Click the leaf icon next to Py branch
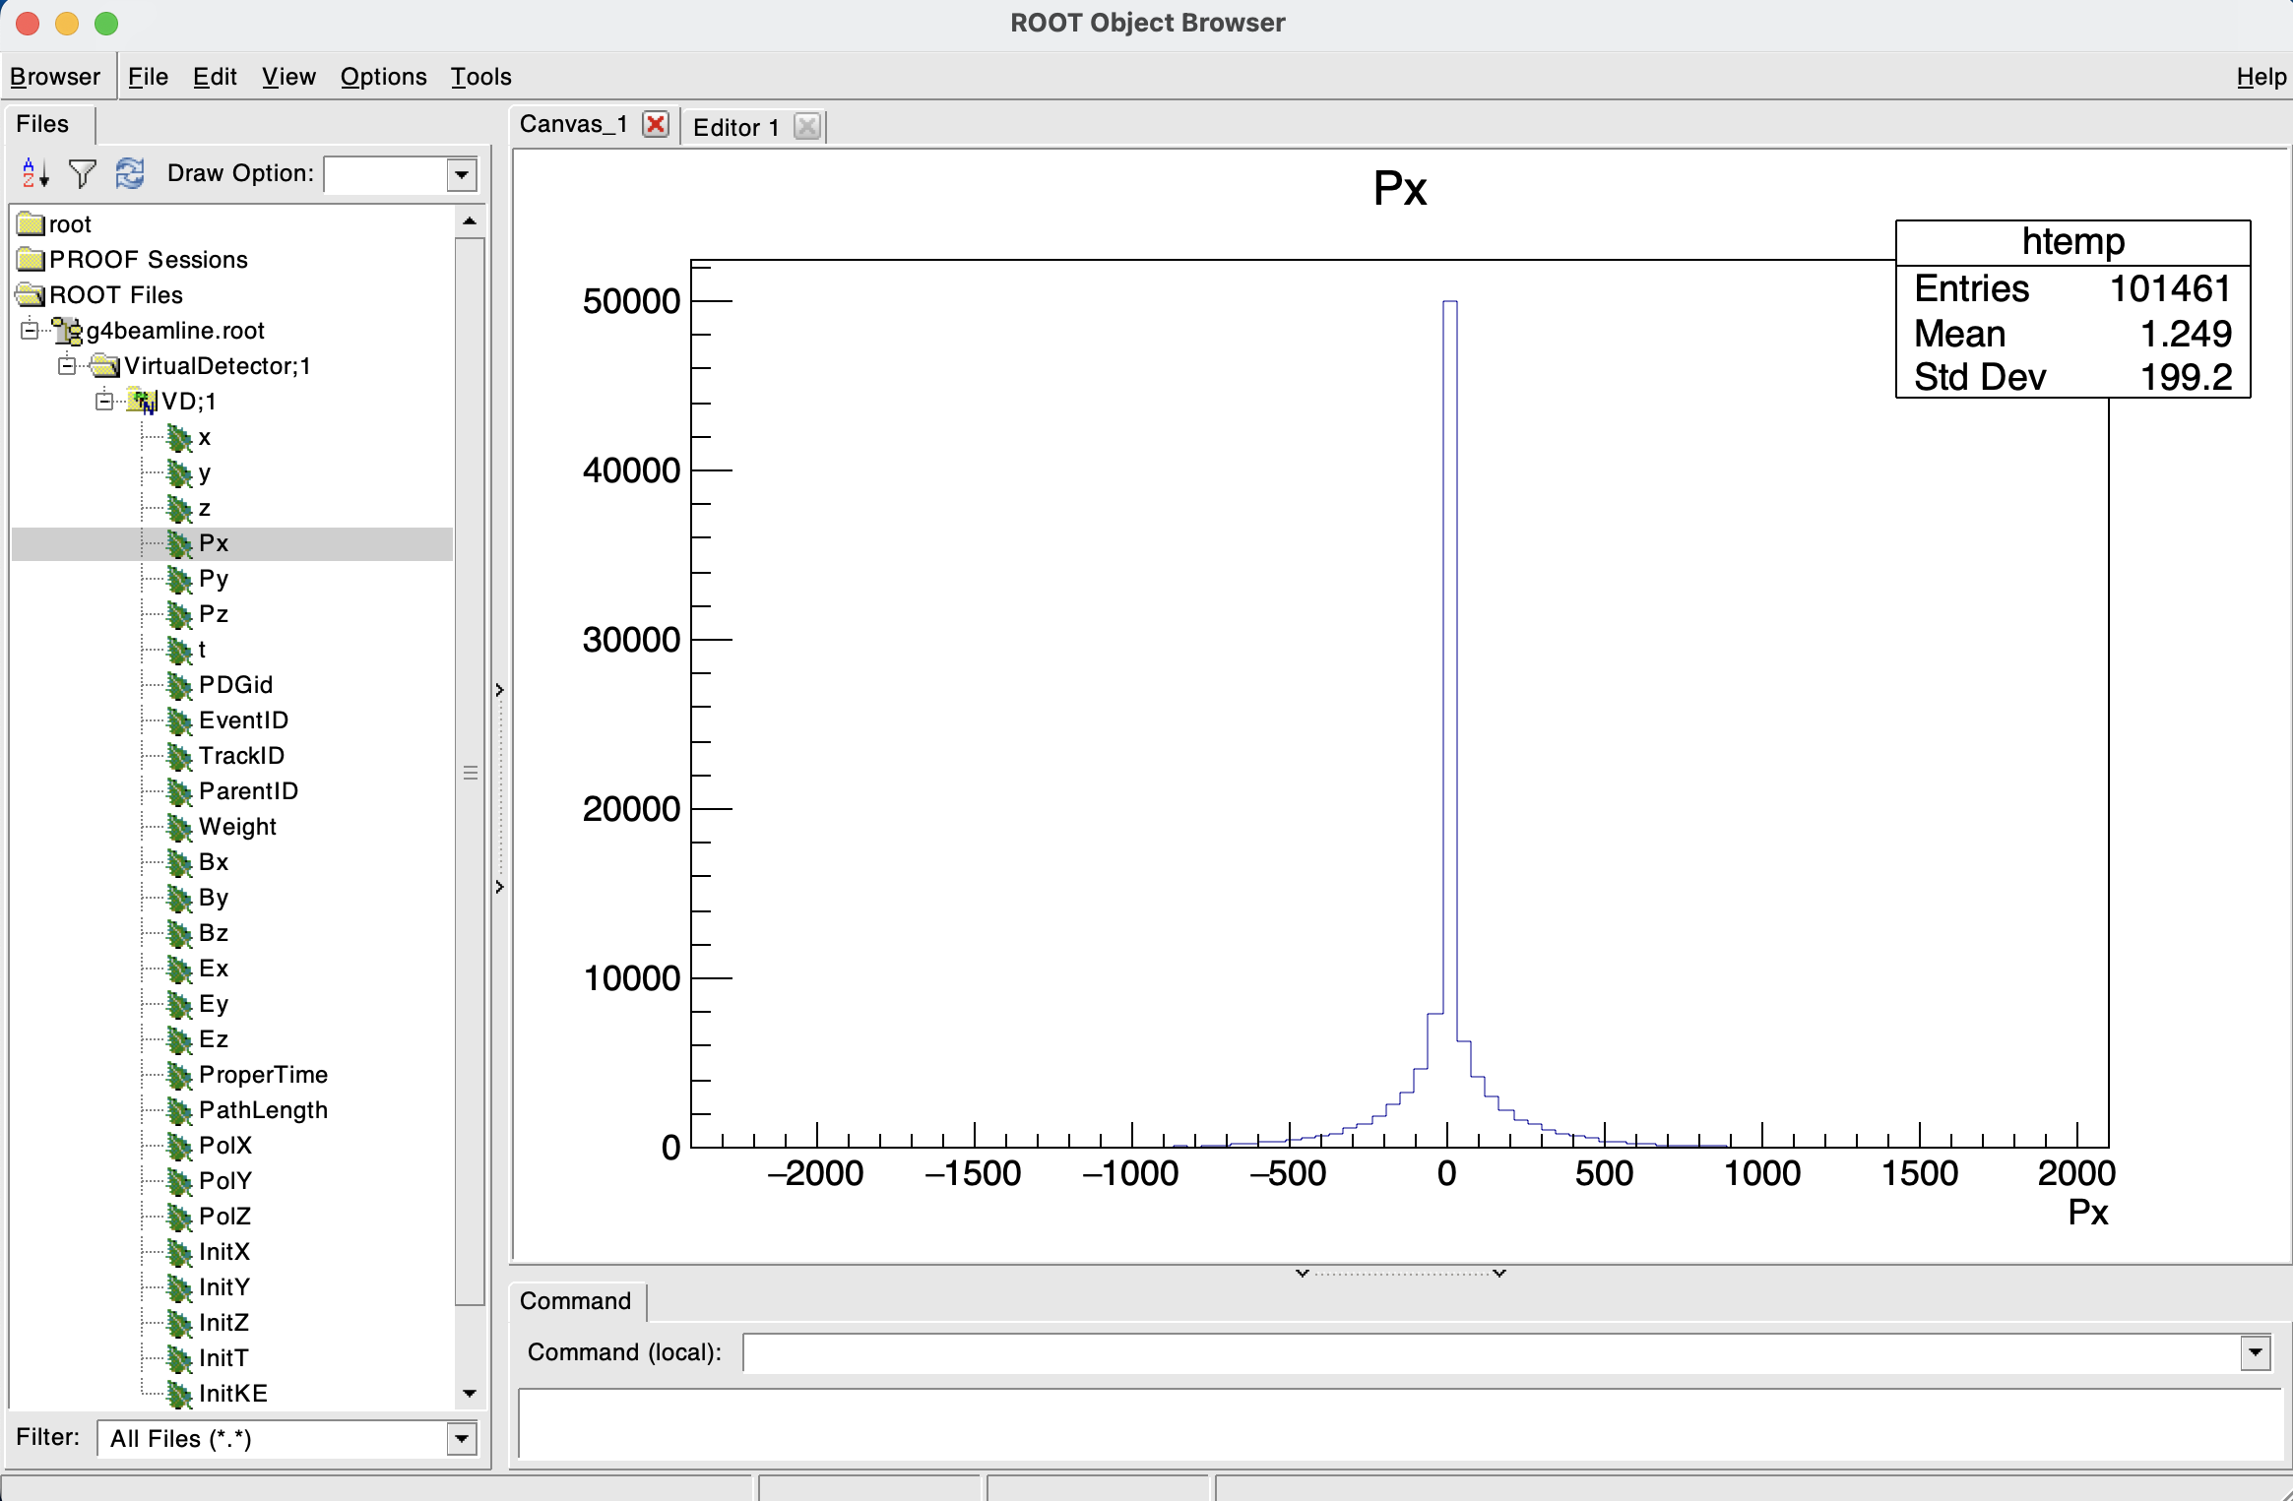2293x1501 pixels. click(179, 579)
